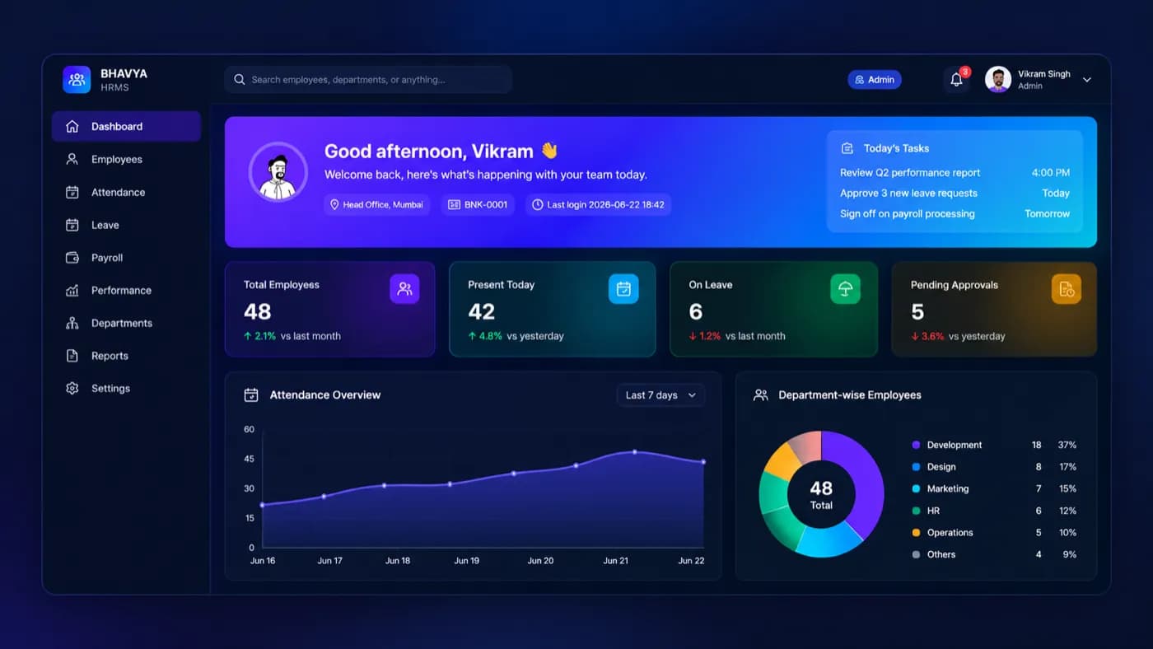The height and width of the screenshot is (649, 1153).
Task: Open the notifications bell icon
Action: (956, 80)
